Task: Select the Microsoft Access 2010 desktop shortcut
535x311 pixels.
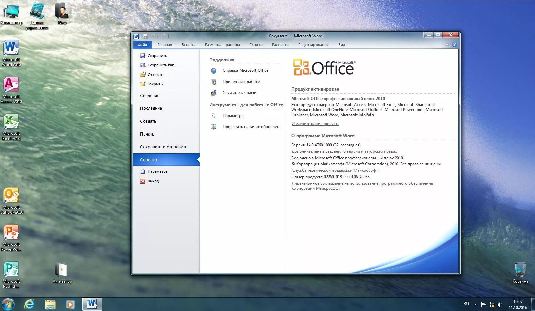Action: click(11, 90)
